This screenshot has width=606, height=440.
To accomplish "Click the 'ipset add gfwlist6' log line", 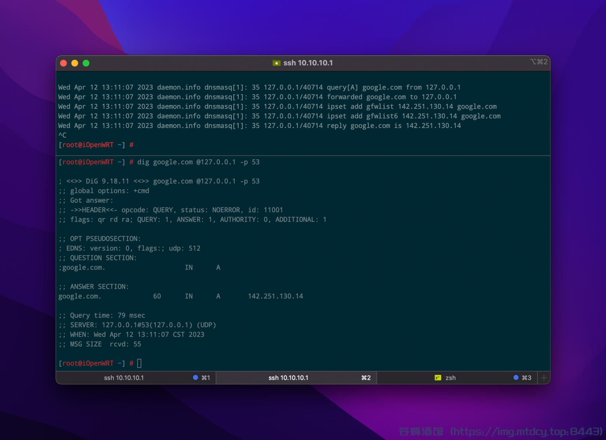I will pyautogui.click(x=279, y=116).
